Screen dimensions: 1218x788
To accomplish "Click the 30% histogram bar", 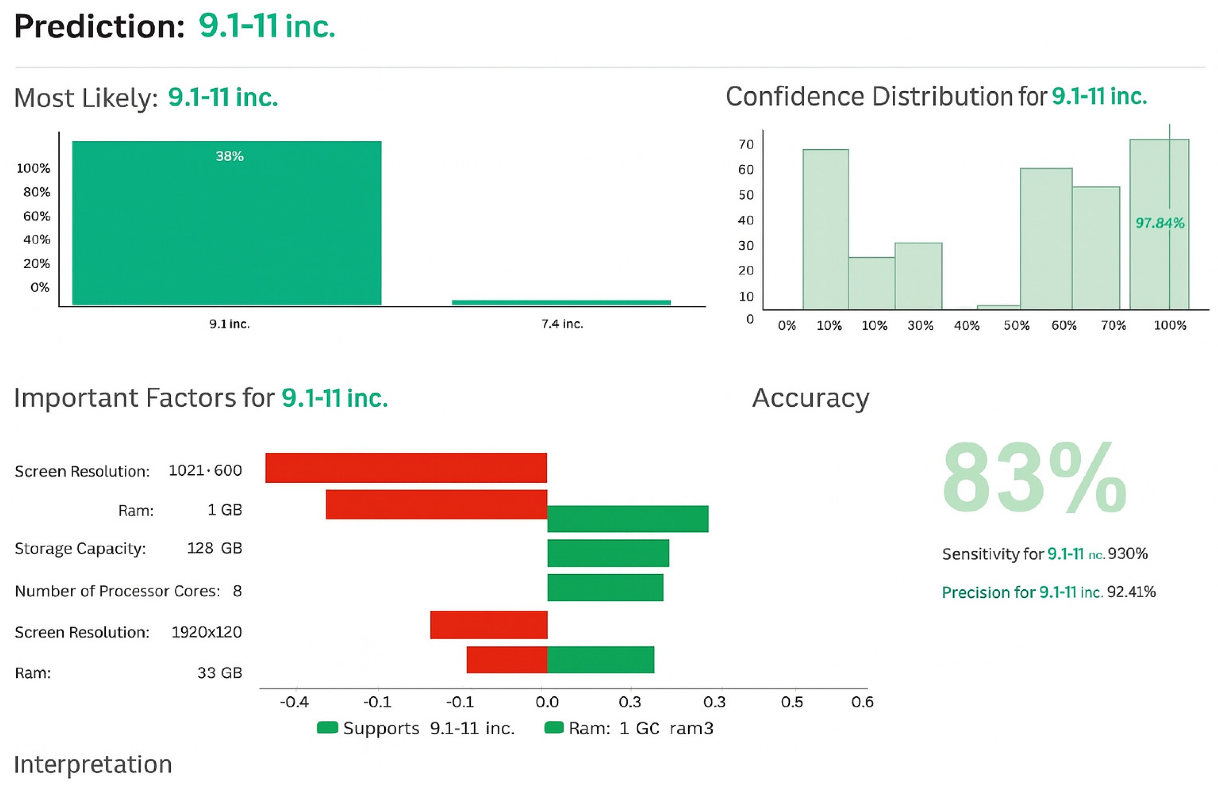I will tap(918, 275).
